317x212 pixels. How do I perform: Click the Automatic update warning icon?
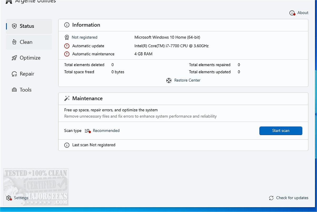[x=67, y=46]
